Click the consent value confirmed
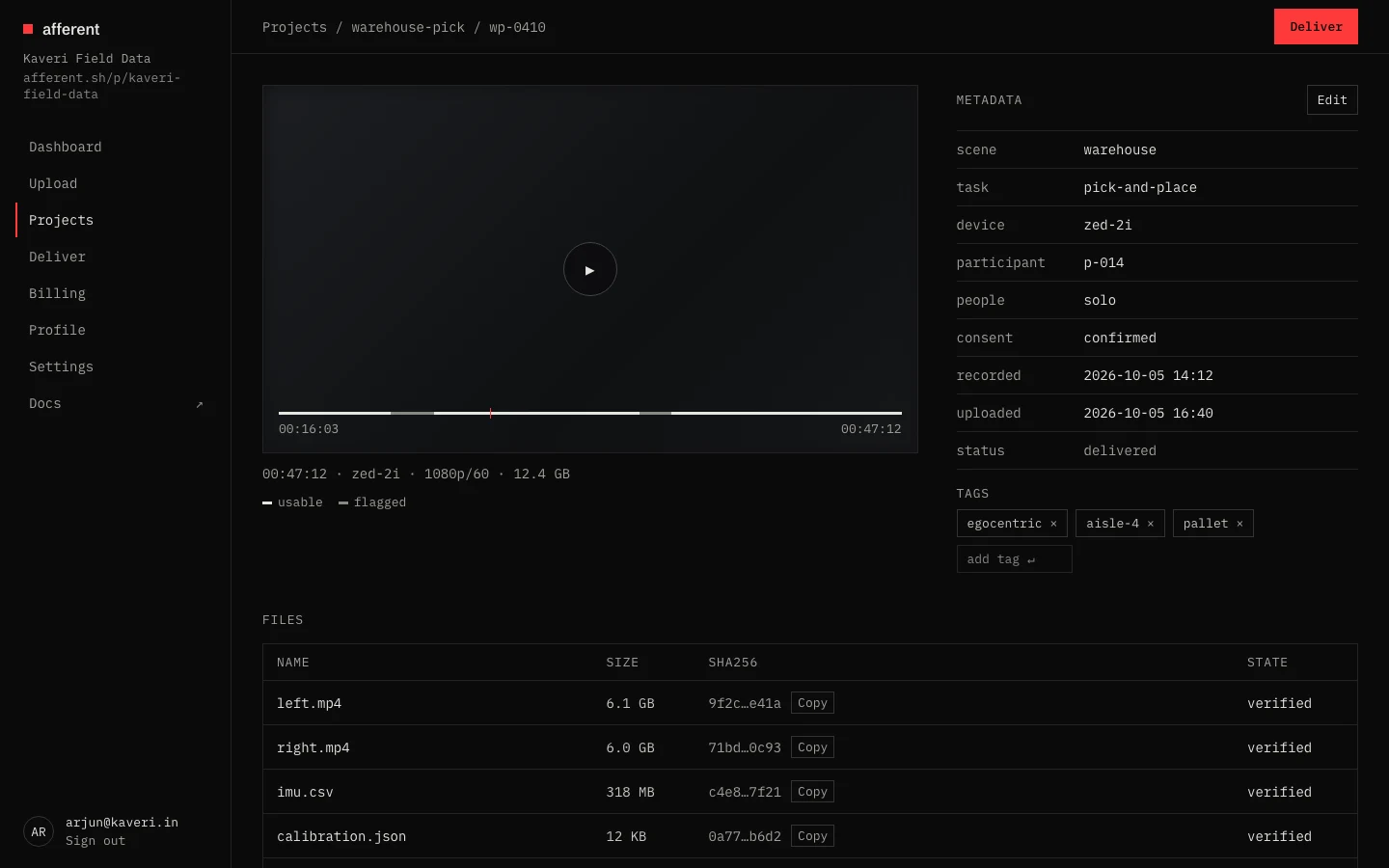 pyautogui.click(x=1120, y=338)
